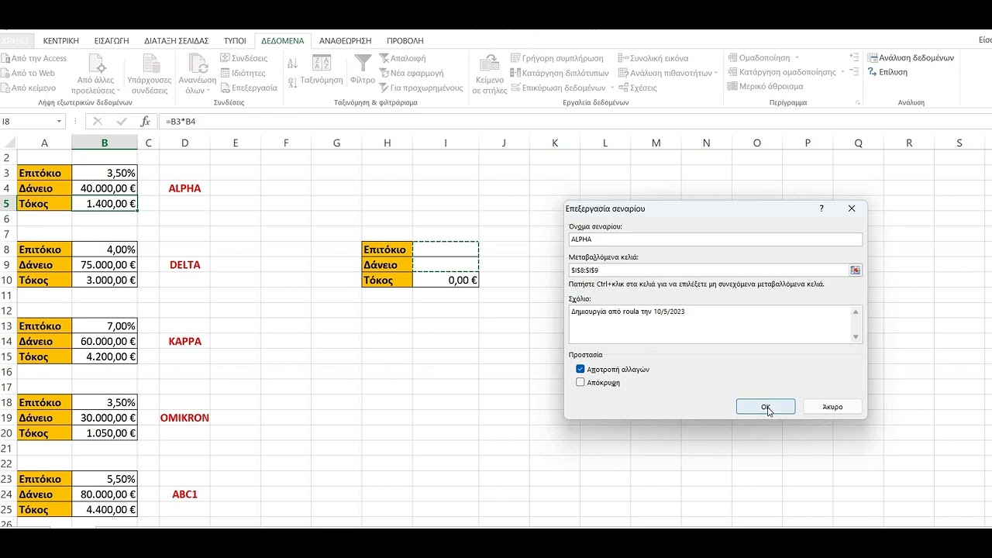Switch to ΑΝΑΘΕΩΡΗΣΗ tab

346,40
